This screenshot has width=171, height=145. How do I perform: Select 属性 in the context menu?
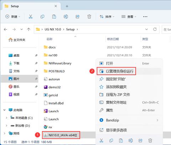tap(129, 110)
